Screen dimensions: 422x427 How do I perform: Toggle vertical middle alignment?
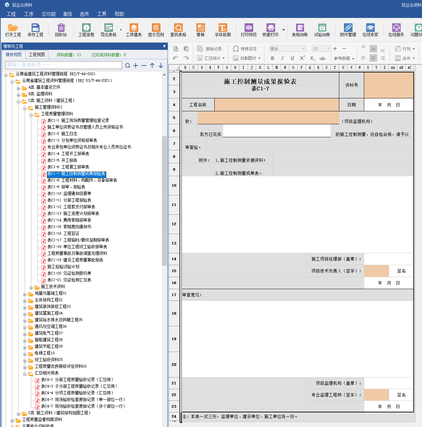click(373, 49)
